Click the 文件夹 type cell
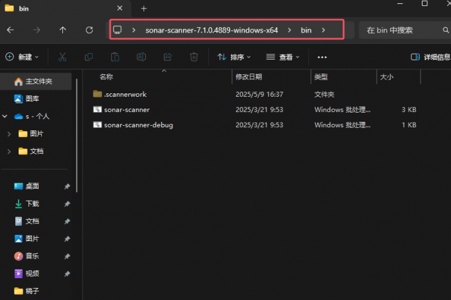 pos(324,94)
